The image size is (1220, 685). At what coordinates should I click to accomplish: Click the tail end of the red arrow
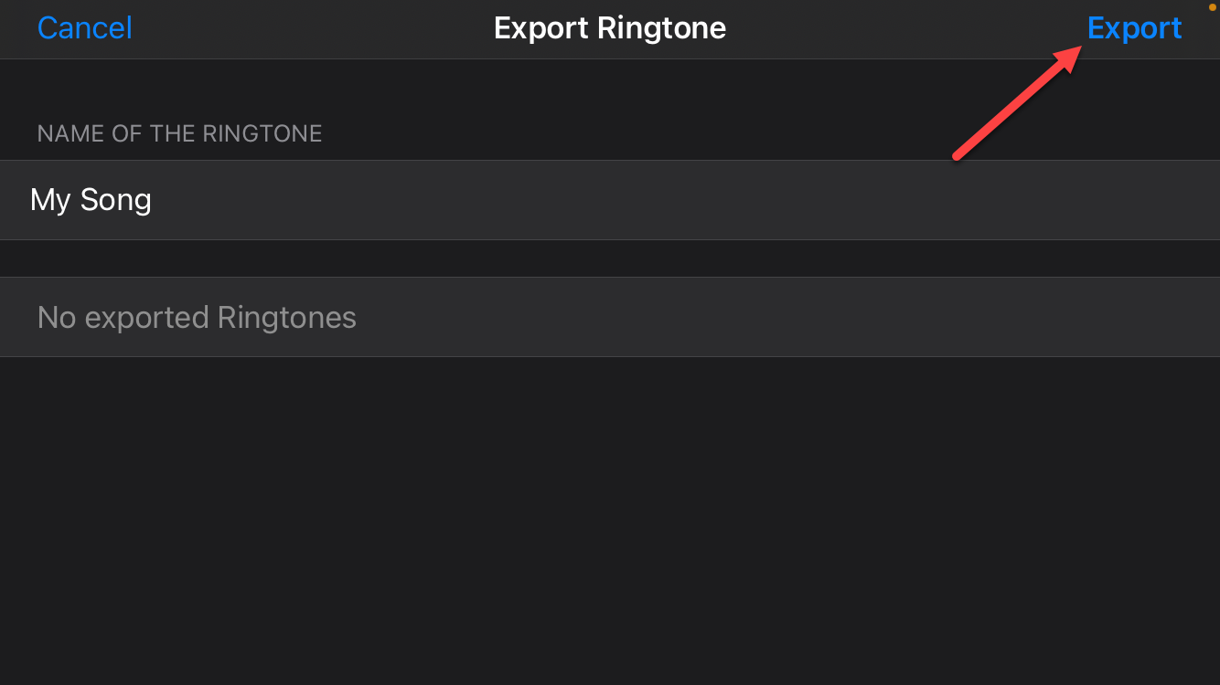point(958,155)
